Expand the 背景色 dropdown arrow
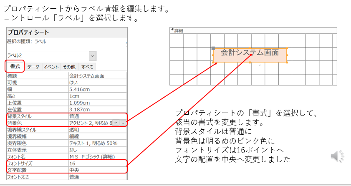Viewport: 351px width, 186px height. [116, 123]
